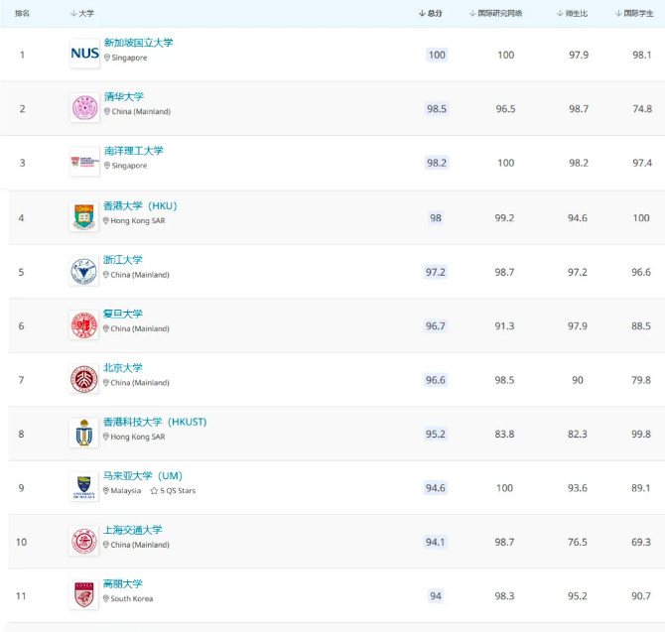
Task: Click 74.8 international students value for 清华大学
Action: tap(642, 109)
